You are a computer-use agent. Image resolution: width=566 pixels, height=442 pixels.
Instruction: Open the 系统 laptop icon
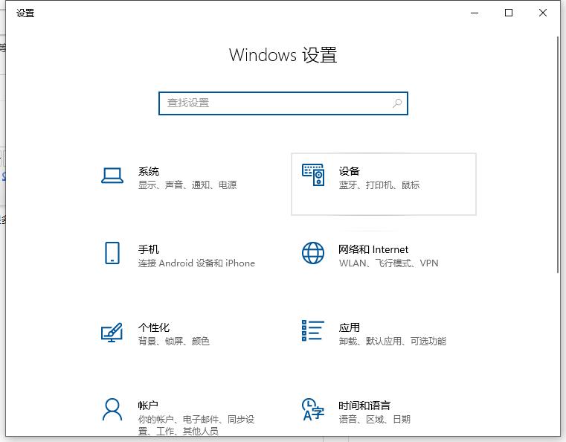(x=112, y=176)
